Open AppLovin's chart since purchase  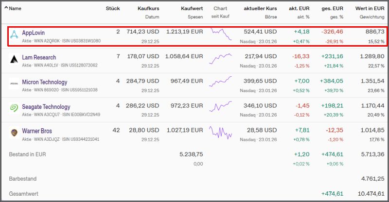[221, 34]
